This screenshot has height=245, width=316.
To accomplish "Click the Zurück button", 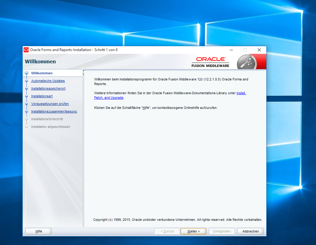I will (x=167, y=231).
